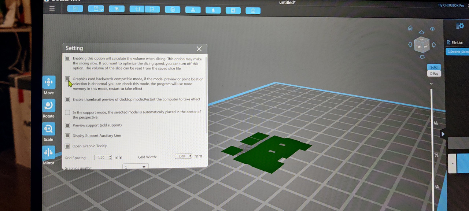Toggle the calculate volume when slicing checkbox

pos(67,58)
